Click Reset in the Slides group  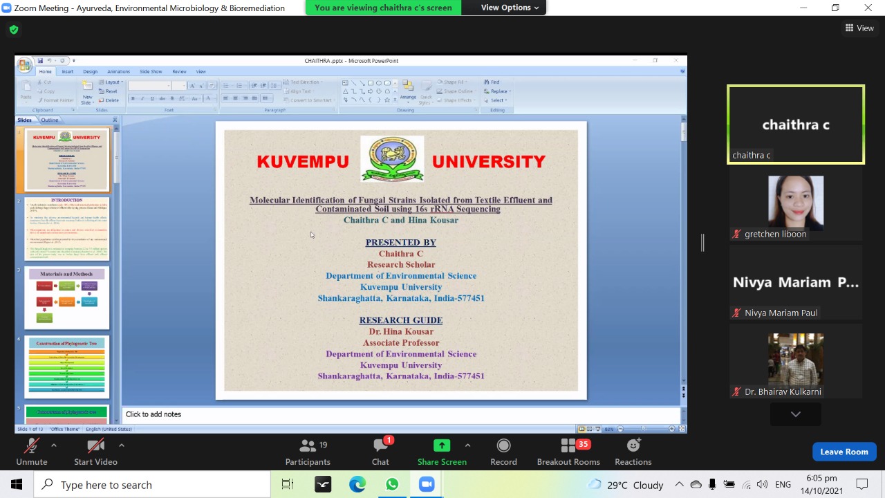point(109,91)
